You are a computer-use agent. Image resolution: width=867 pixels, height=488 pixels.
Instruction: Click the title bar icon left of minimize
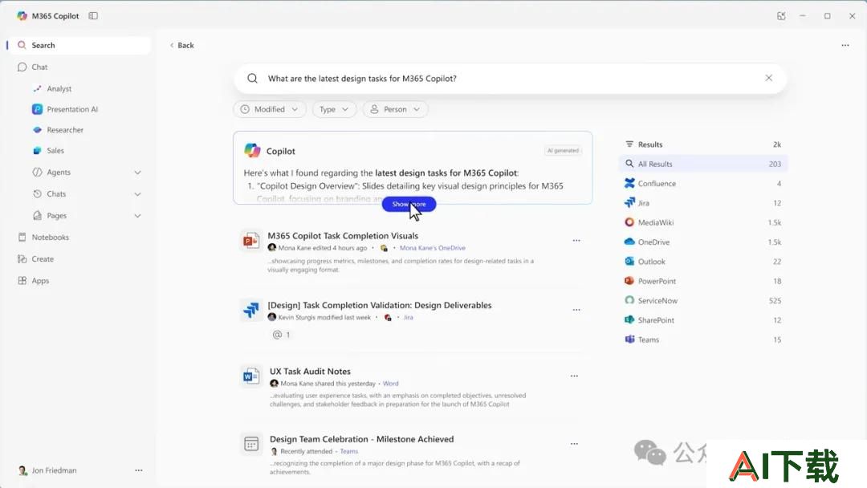781,16
